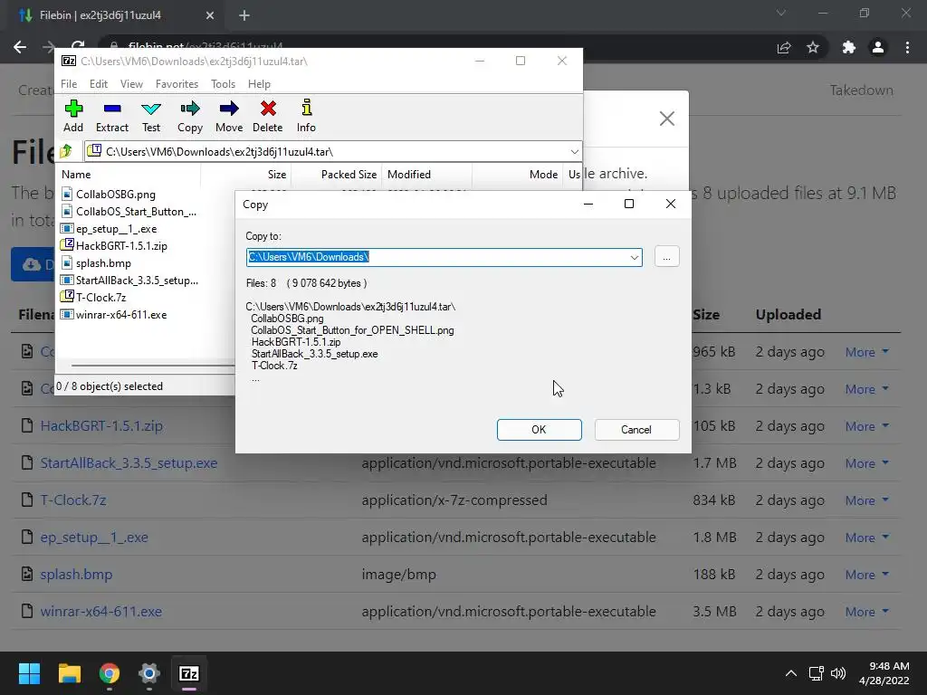This screenshot has width=927, height=695.
Task: Click Cancel in the Copy dialog
Action: pos(636,430)
